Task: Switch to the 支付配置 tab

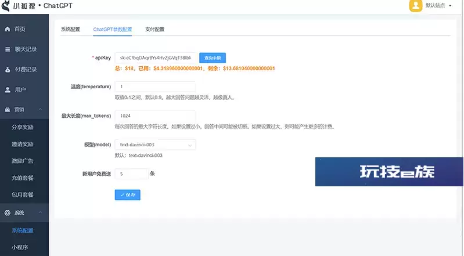Action: pyautogui.click(x=155, y=29)
